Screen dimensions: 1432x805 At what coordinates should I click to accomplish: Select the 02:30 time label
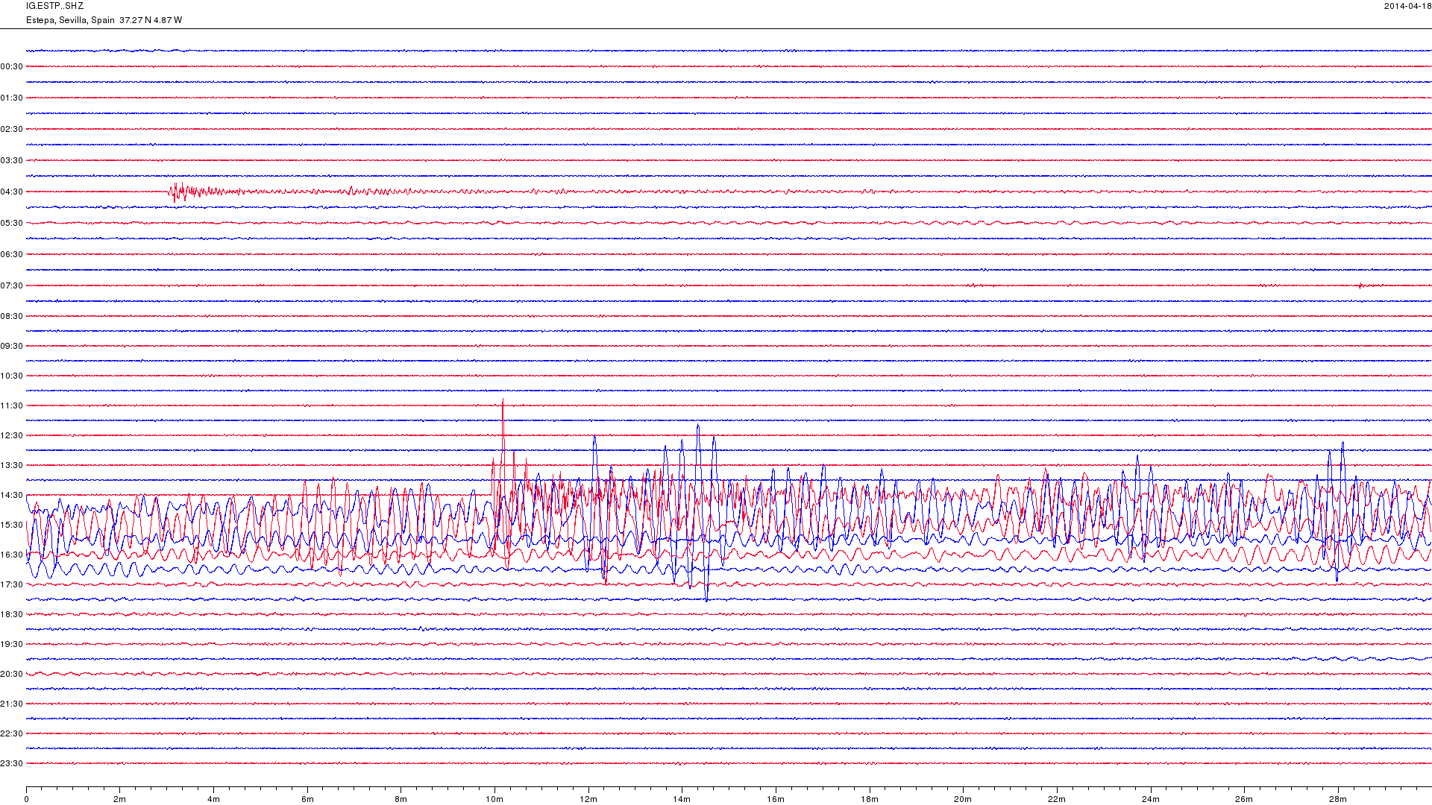coord(12,129)
